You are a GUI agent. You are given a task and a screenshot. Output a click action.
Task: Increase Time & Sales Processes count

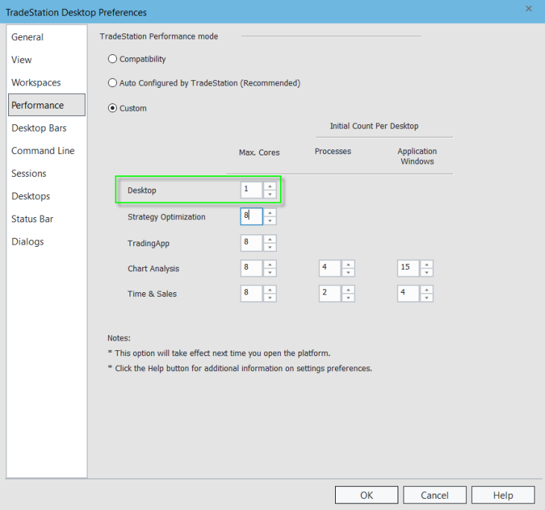(348, 289)
